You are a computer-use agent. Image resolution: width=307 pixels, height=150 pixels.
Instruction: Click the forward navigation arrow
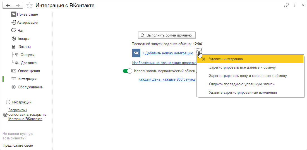18,5
